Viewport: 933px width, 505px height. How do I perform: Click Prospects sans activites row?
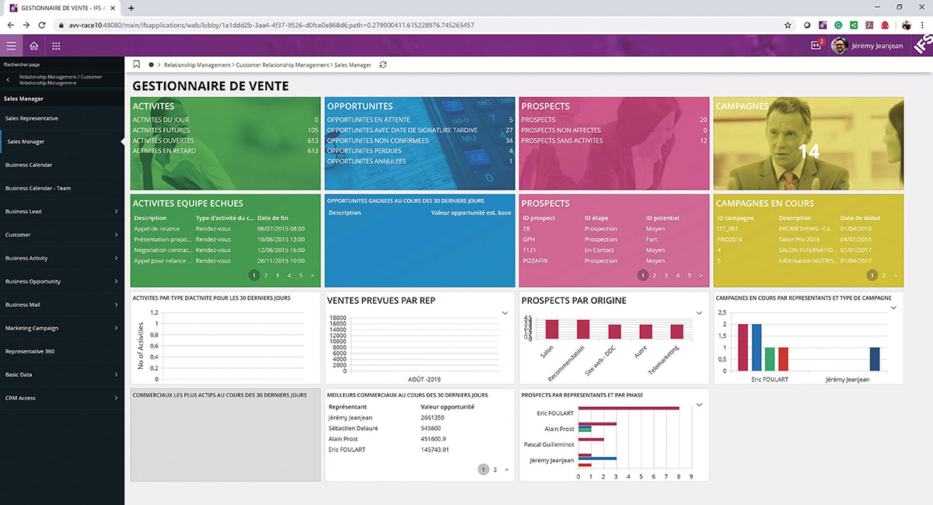click(x=614, y=141)
